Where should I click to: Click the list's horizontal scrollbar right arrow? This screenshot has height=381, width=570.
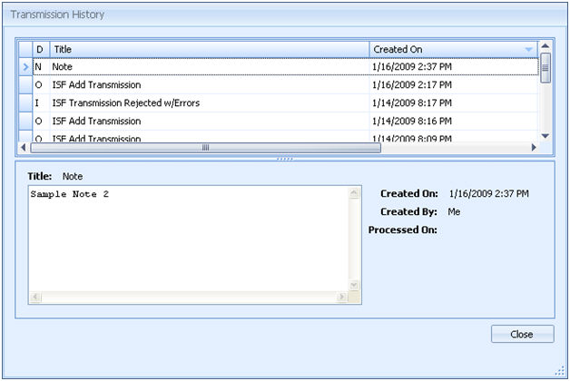(x=533, y=147)
